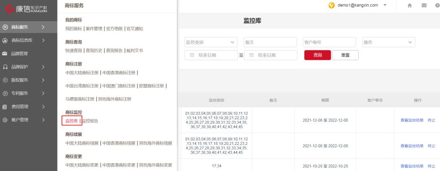Click the second 结束日期 date field
440x171 pixels.
tap(271, 55)
